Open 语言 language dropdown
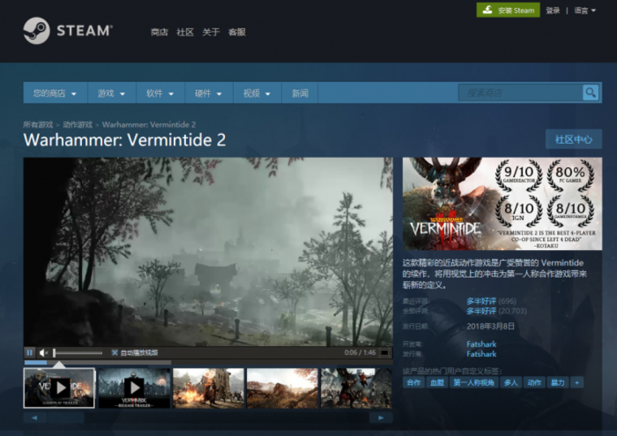The width and height of the screenshot is (617, 436). click(x=585, y=11)
